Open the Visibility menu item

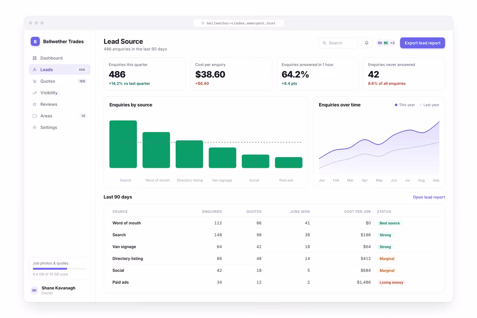coord(60,93)
